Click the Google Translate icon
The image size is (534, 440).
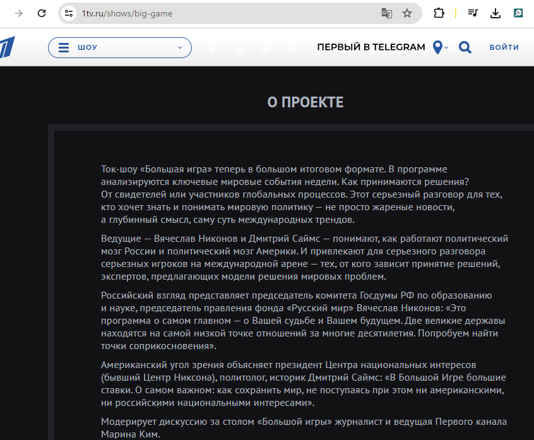click(x=386, y=13)
